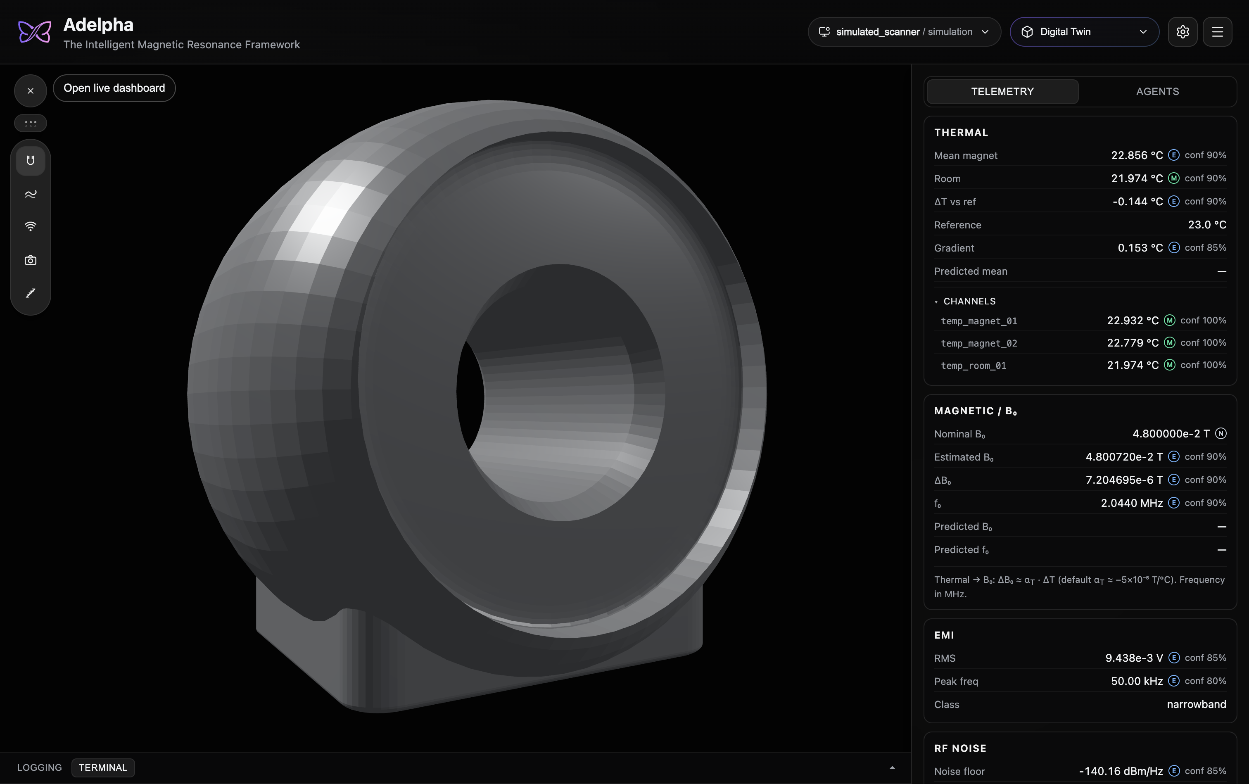Click the cube icon in Digital Twin selector
The height and width of the screenshot is (784, 1249).
[1027, 32]
